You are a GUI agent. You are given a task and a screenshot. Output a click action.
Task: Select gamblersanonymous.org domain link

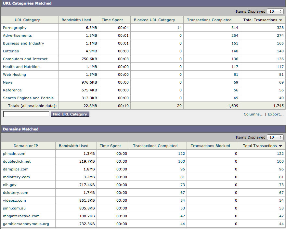click(x=26, y=224)
